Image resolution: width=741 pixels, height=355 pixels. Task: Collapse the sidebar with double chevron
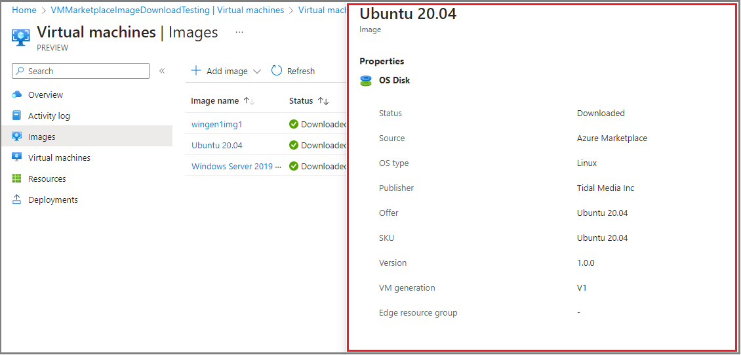point(162,71)
